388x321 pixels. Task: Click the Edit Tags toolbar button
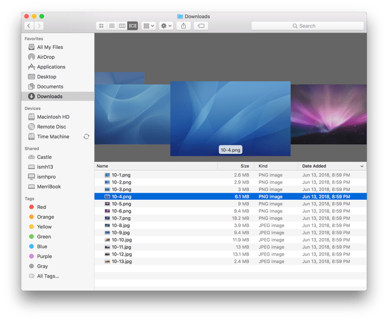201,26
